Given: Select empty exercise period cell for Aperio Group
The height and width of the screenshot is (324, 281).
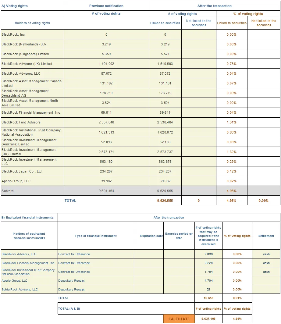Looking at the screenshot, I should pyautogui.click(x=179, y=280).
